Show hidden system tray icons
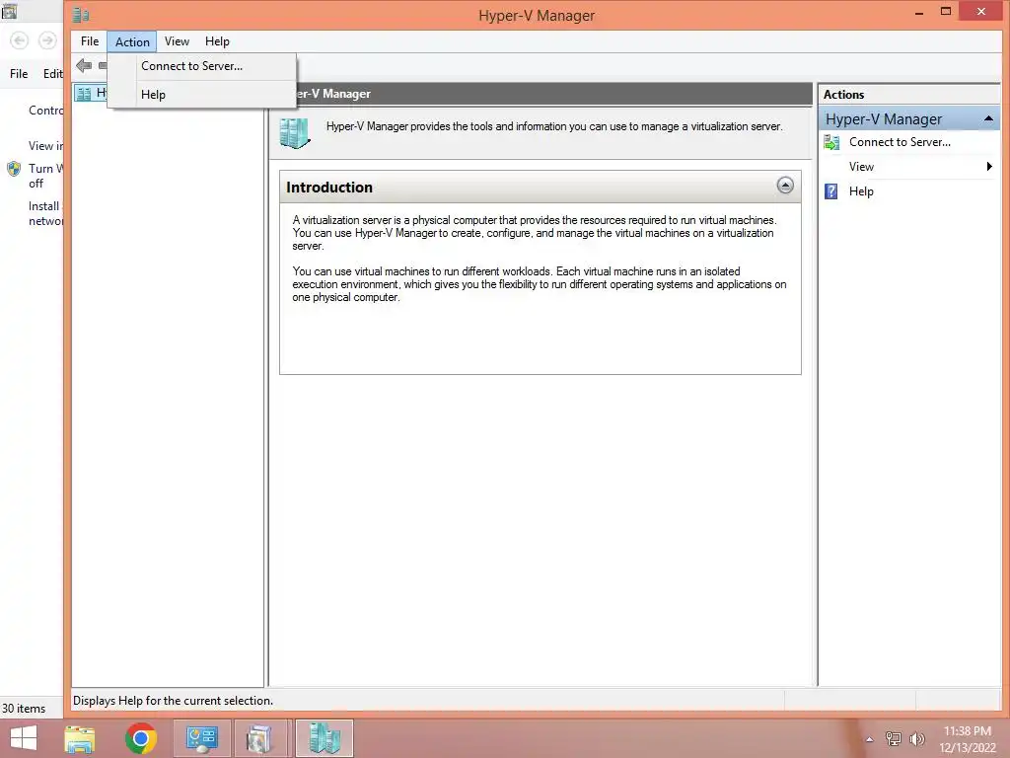1010x758 pixels. pos(869,739)
